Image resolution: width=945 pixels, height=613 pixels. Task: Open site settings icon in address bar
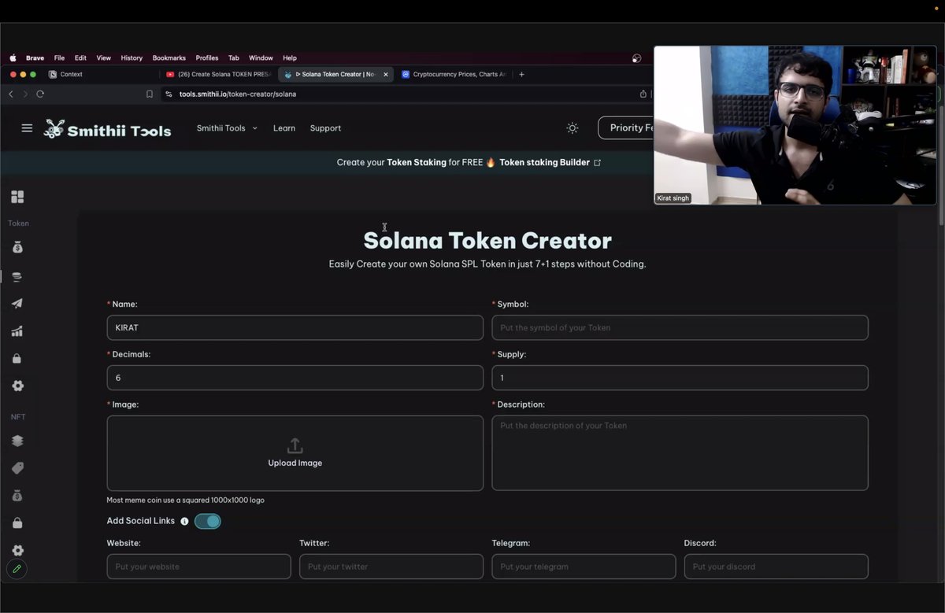[169, 94]
